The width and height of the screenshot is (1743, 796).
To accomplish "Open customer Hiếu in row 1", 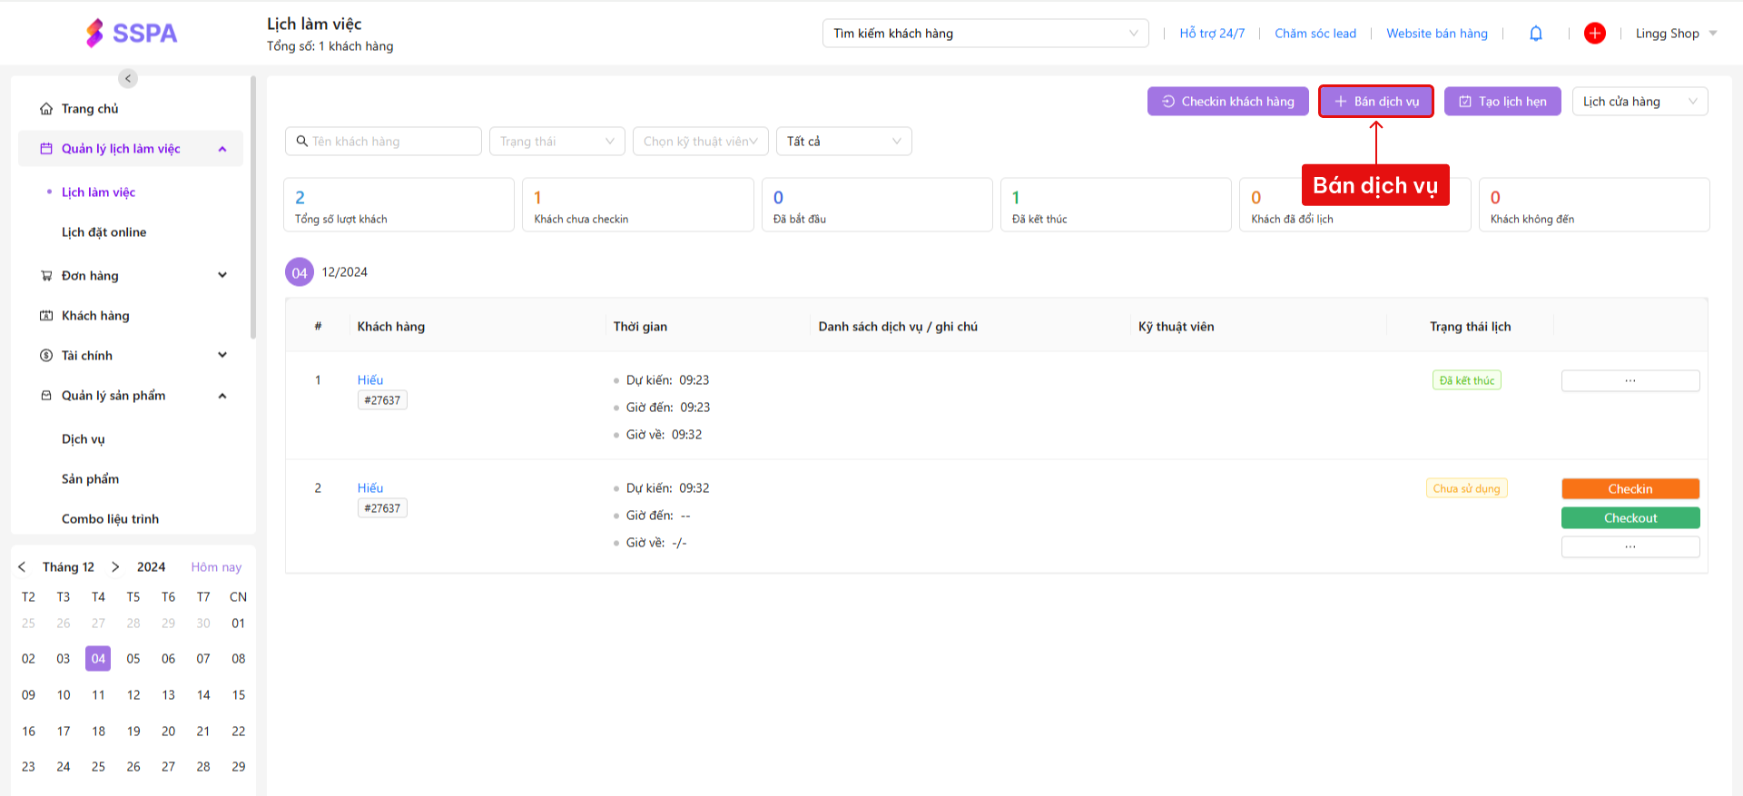I will 370,380.
